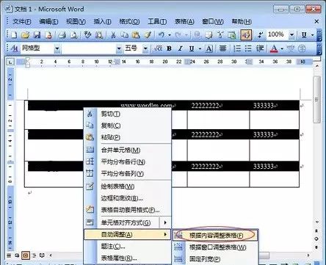Open the 文件(F) menu
Image resolution: width=326 pixels, height=265 pixels.
(21, 22)
